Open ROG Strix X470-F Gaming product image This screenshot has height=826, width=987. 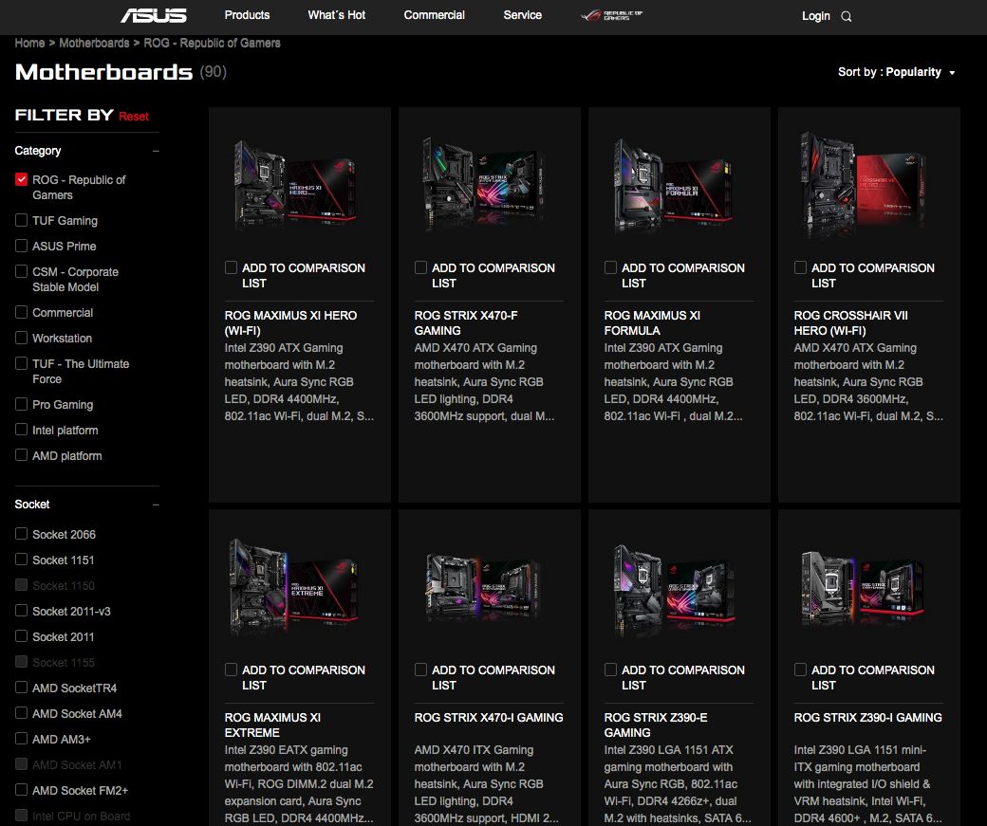(483, 184)
